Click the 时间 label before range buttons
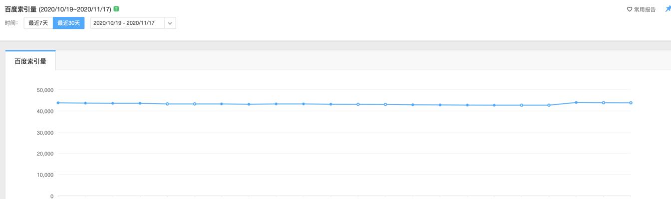The height and width of the screenshot is (199, 671). [x=11, y=23]
